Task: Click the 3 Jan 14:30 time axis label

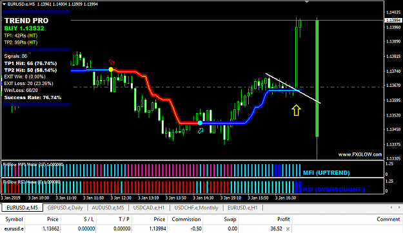Action: 203,198
